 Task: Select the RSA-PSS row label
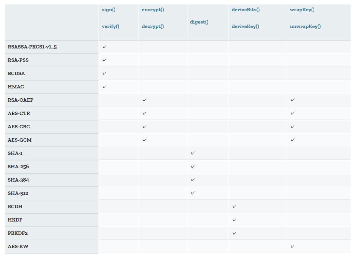(18, 60)
